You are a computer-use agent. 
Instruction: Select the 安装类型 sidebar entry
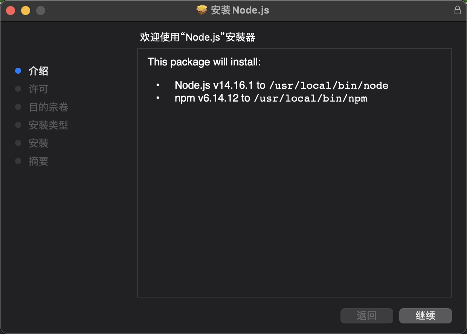[48, 125]
